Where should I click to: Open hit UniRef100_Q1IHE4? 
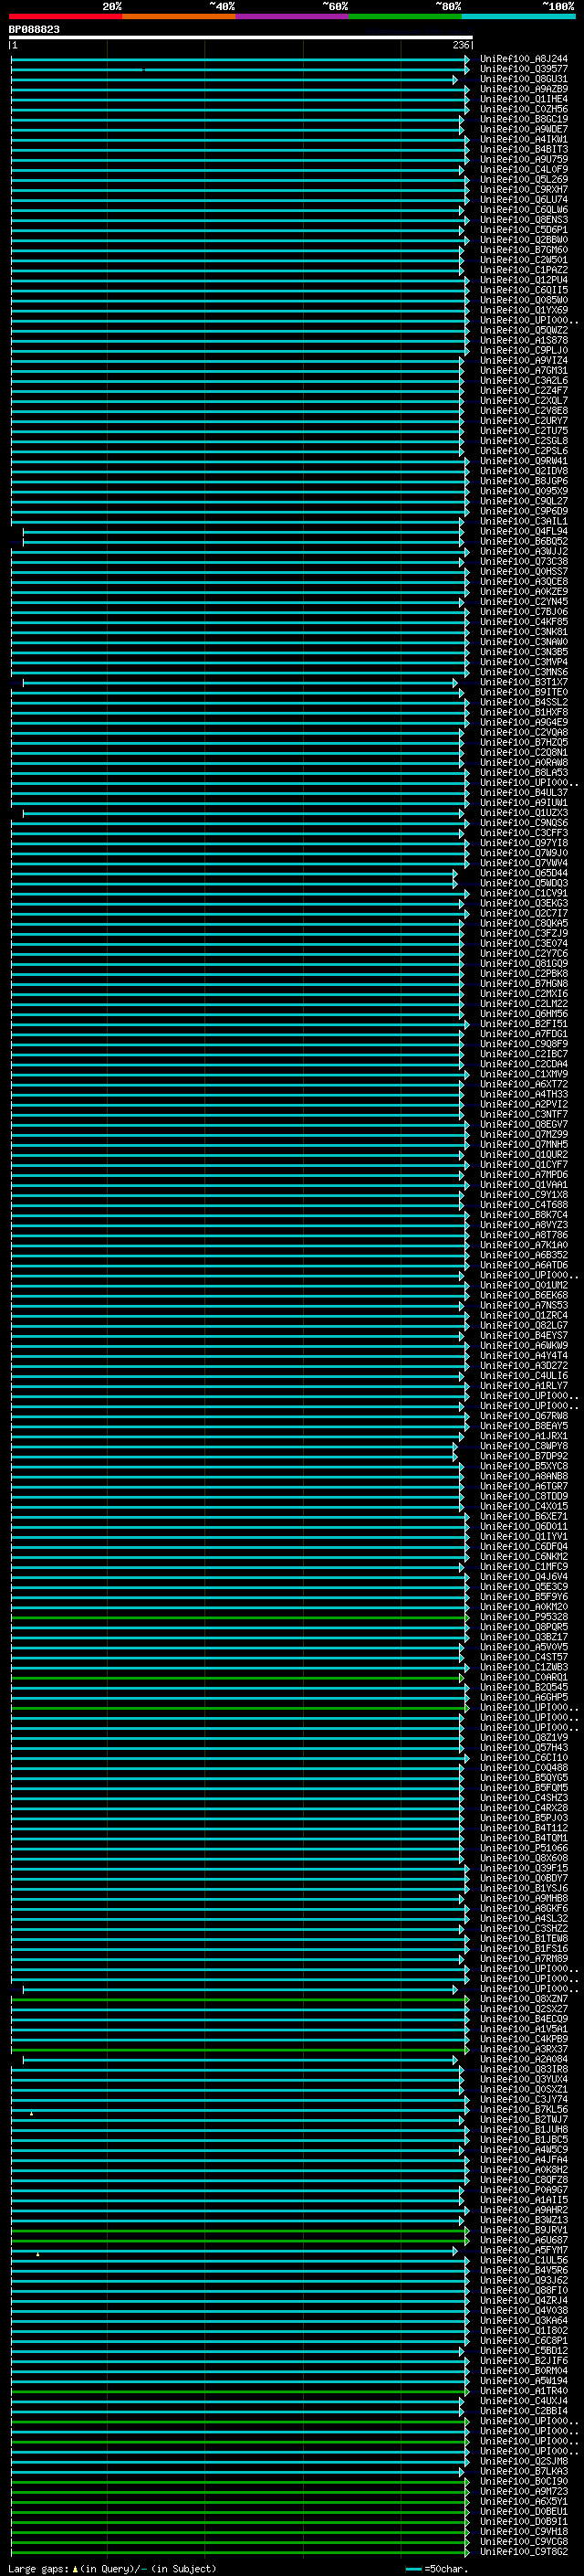523,99
